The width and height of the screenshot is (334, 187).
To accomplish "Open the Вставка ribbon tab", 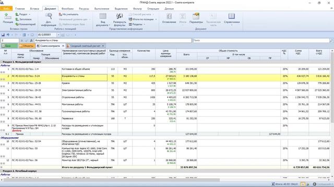I will (x=34, y=9).
